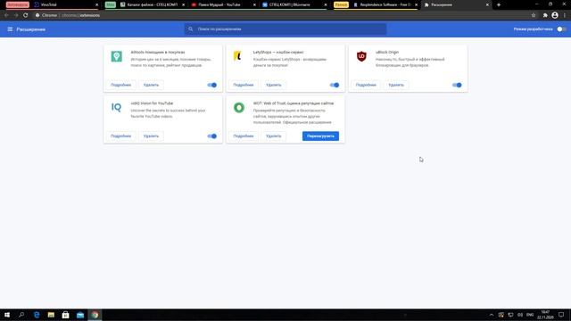Click the ENG language indicator
The width and height of the screenshot is (571, 321).
(530, 315)
